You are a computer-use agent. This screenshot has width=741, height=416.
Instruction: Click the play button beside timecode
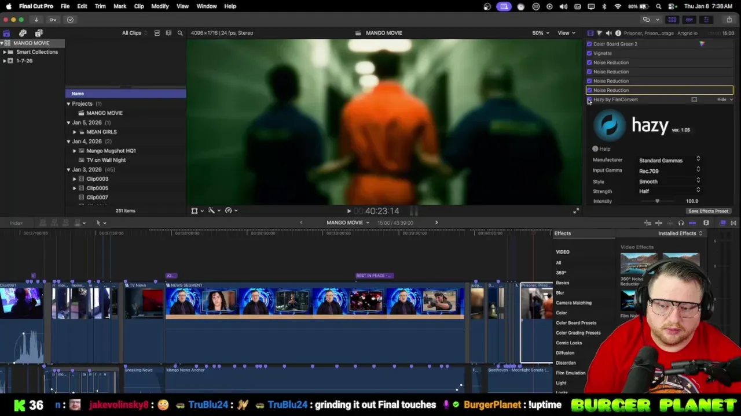tap(349, 211)
